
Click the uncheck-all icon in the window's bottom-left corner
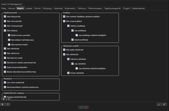pos(8,104)
